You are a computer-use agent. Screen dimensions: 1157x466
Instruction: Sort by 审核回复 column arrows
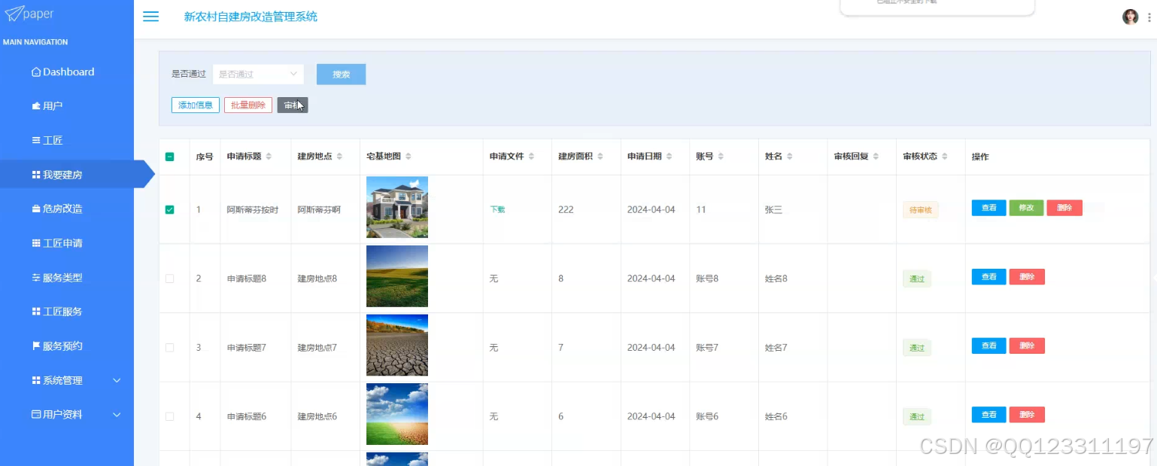pyautogui.click(x=876, y=157)
